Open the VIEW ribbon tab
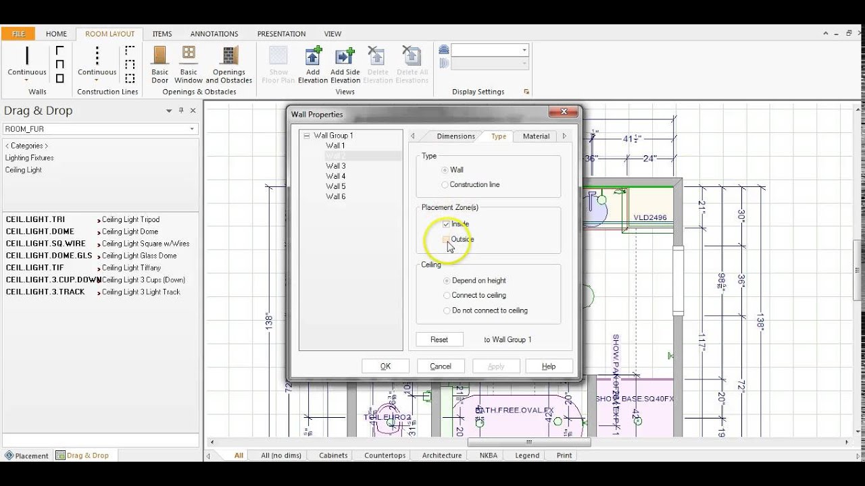 pos(332,34)
